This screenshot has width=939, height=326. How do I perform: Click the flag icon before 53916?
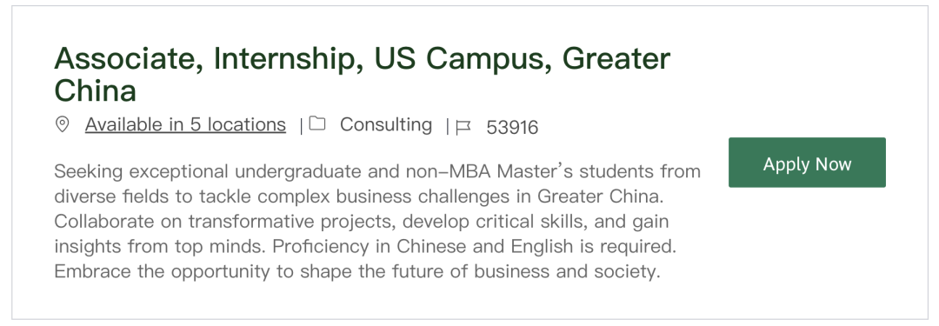coord(463,127)
